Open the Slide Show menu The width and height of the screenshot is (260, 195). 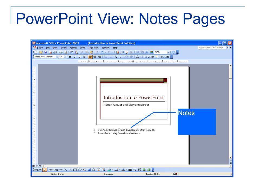[93, 48]
